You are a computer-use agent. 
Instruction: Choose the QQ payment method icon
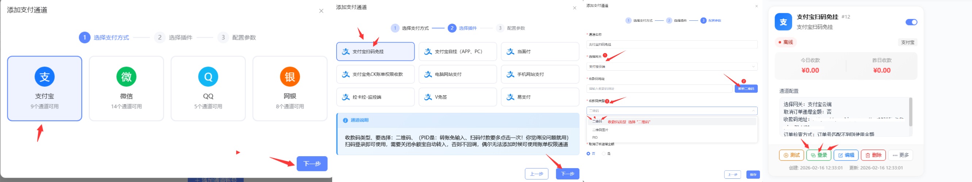click(208, 77)
